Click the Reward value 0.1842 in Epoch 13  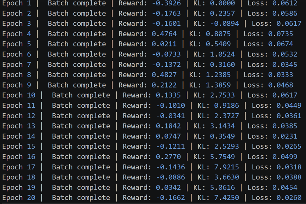168,126
